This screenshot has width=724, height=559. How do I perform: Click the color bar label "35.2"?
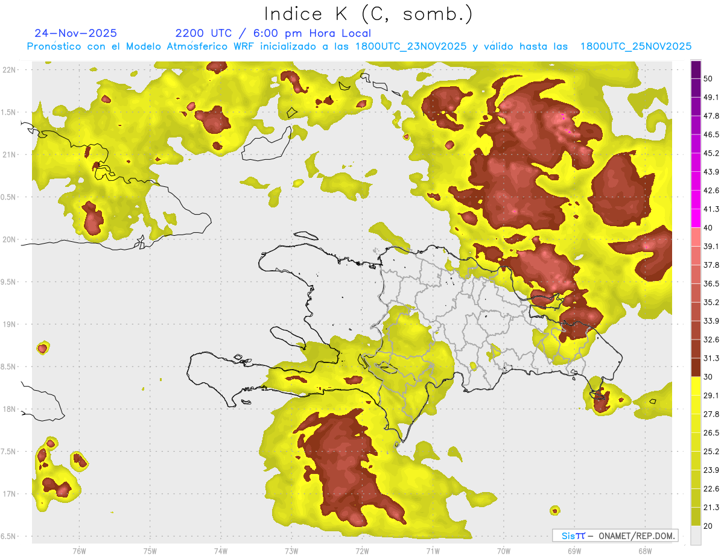711,302
